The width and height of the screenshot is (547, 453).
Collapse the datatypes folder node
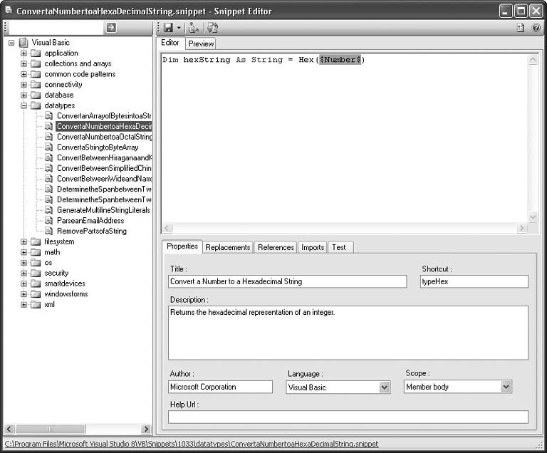click(24, 105)
